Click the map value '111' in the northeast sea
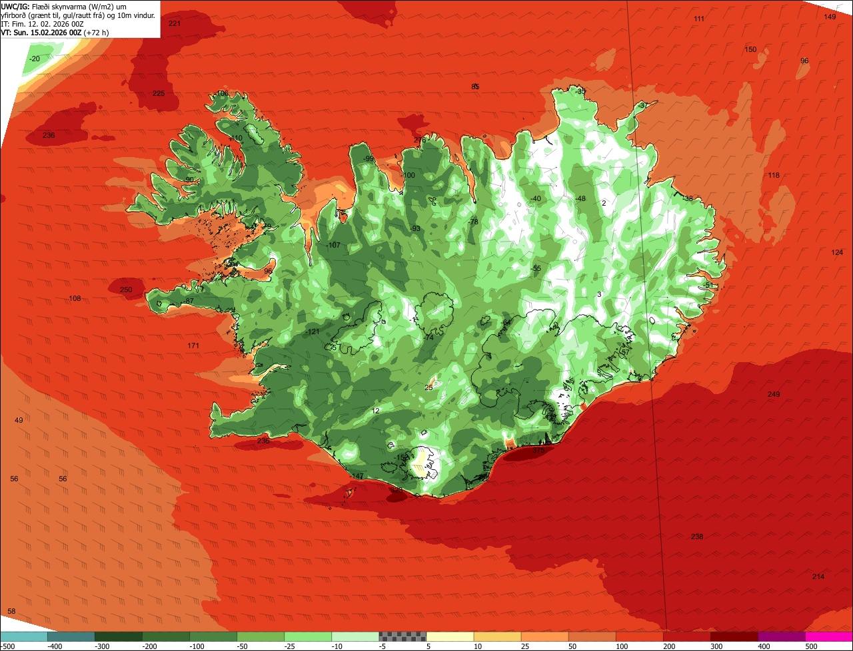The width and height of the screenshot is (853, 651). point(699,19)
